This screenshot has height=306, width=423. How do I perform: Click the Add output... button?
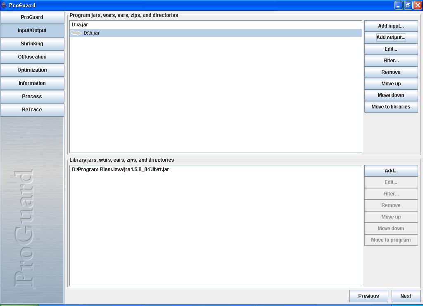[391, 38]
